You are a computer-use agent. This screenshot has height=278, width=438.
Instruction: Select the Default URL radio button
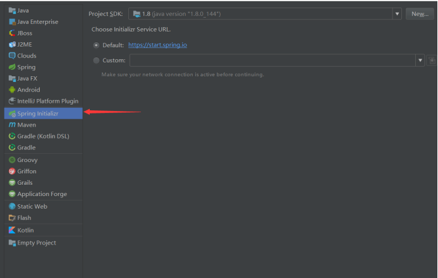pos(96,45)
